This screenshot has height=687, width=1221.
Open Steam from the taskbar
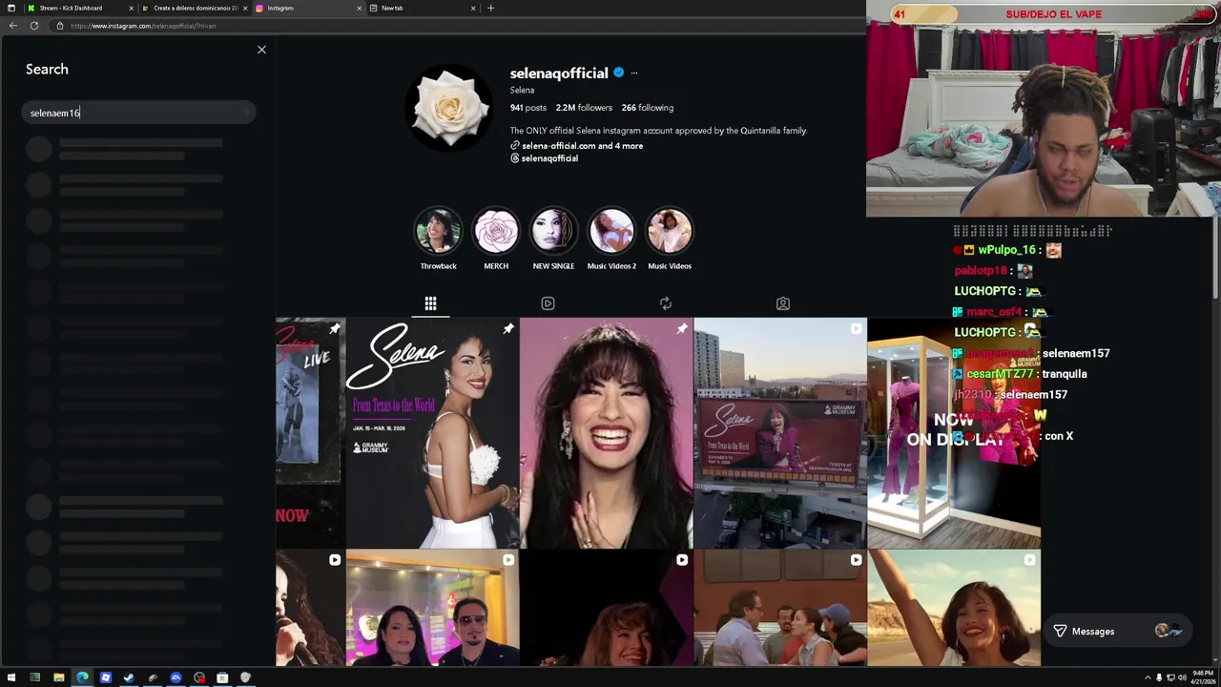129,677
